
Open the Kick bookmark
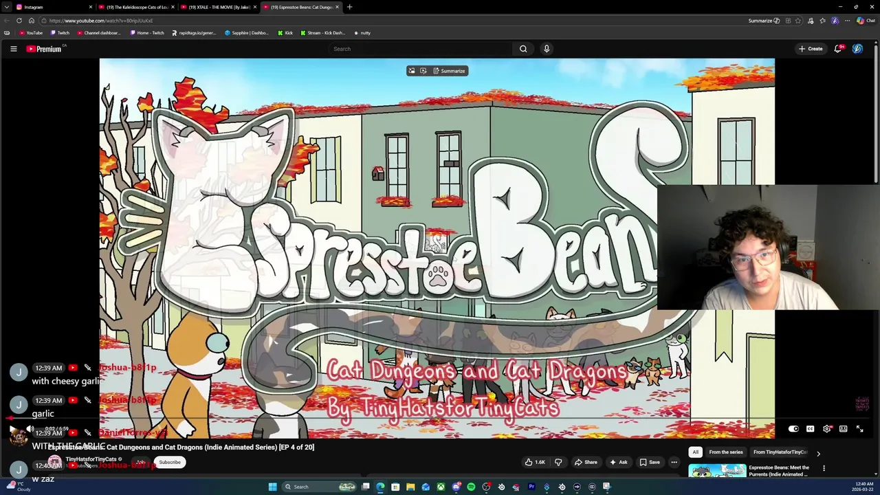[285, 32]
